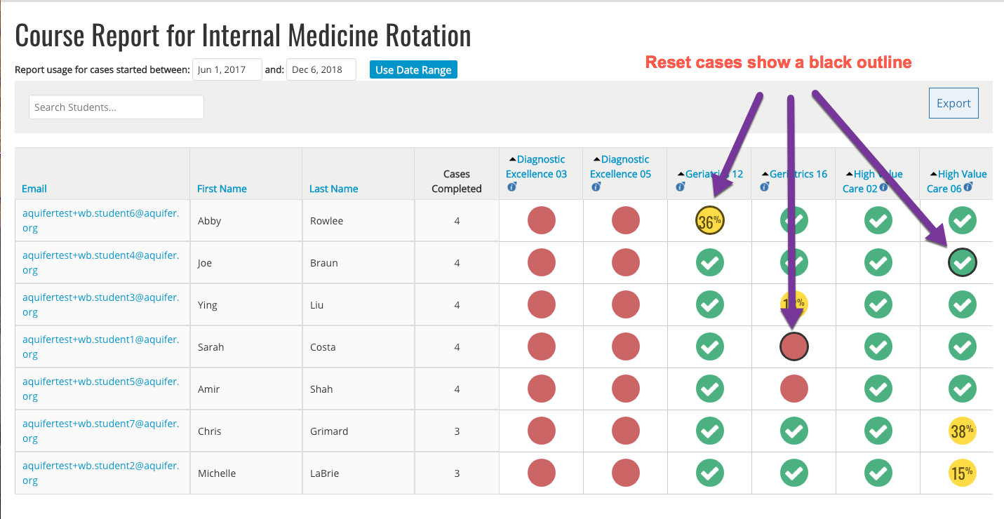This screenshot has height=519, width=1004.
Task: Click info icon under Diagnostic Excellence 05
Action: [596, 187]
